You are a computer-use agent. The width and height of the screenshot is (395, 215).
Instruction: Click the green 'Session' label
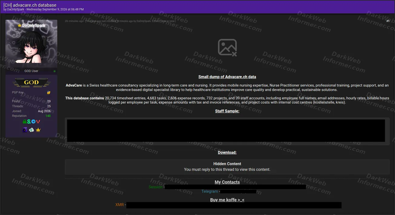click(155, 187)
